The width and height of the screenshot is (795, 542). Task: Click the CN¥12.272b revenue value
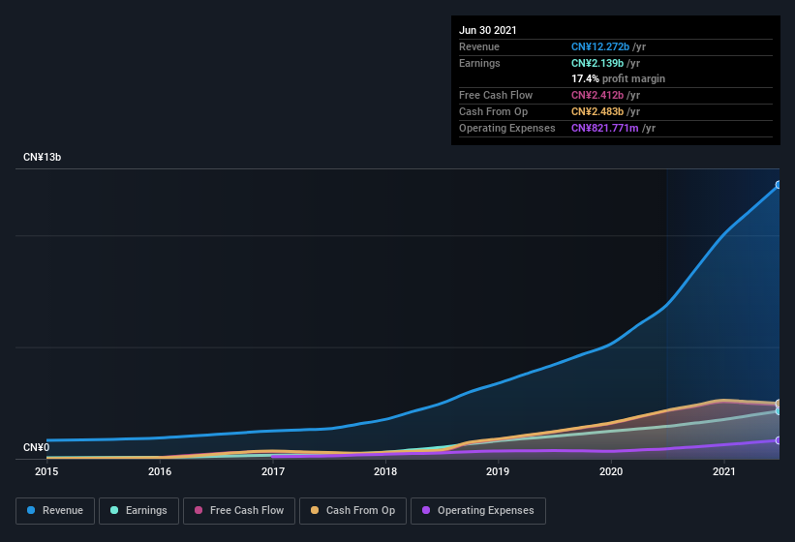coord(600,46)
